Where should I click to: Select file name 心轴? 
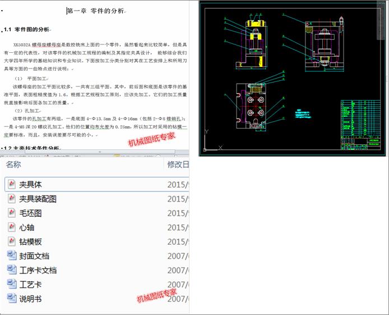pos(27,227)
